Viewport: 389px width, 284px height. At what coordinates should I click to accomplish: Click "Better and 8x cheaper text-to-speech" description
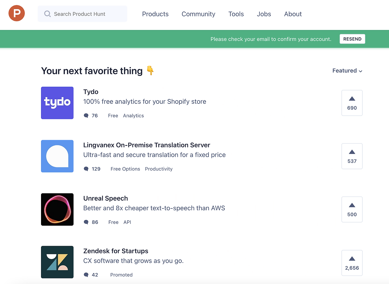tap(154, 208)
